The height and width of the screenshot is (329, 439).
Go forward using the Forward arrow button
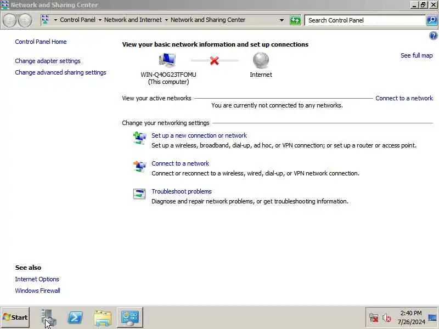tap(25, 20)
